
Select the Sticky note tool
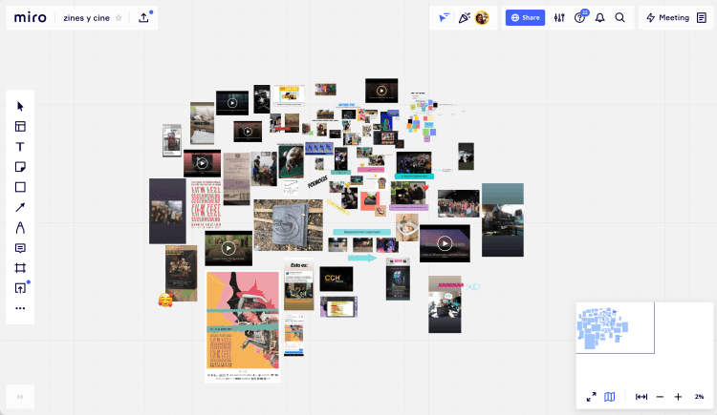(x=20, y=167)
